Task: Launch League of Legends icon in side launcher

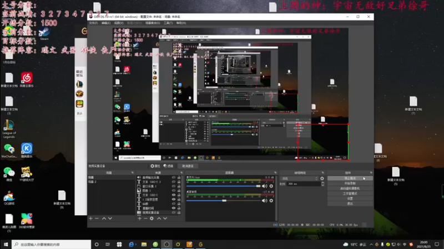Action: (x=79, y=84)
